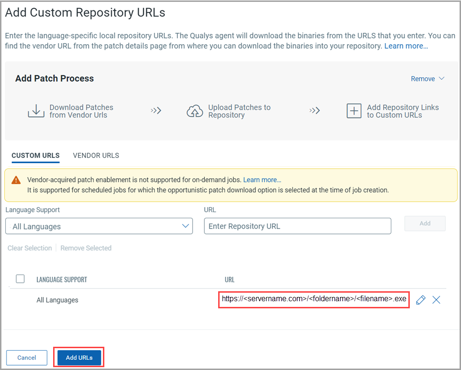
Task: Open the Learn more link in description
Action: [x=406, y=46]
